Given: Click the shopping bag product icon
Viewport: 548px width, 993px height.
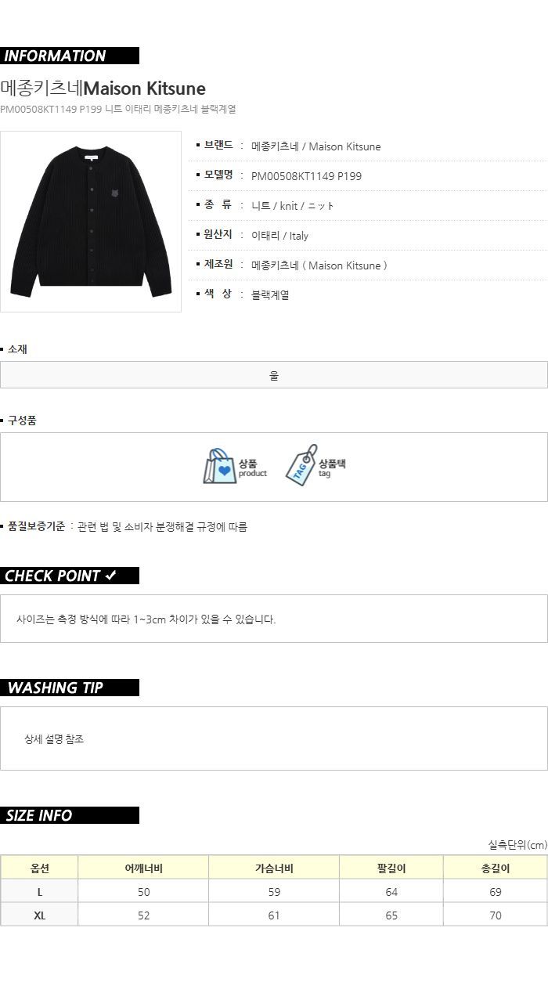Looking at the screenshot, I should click(219, 467).
